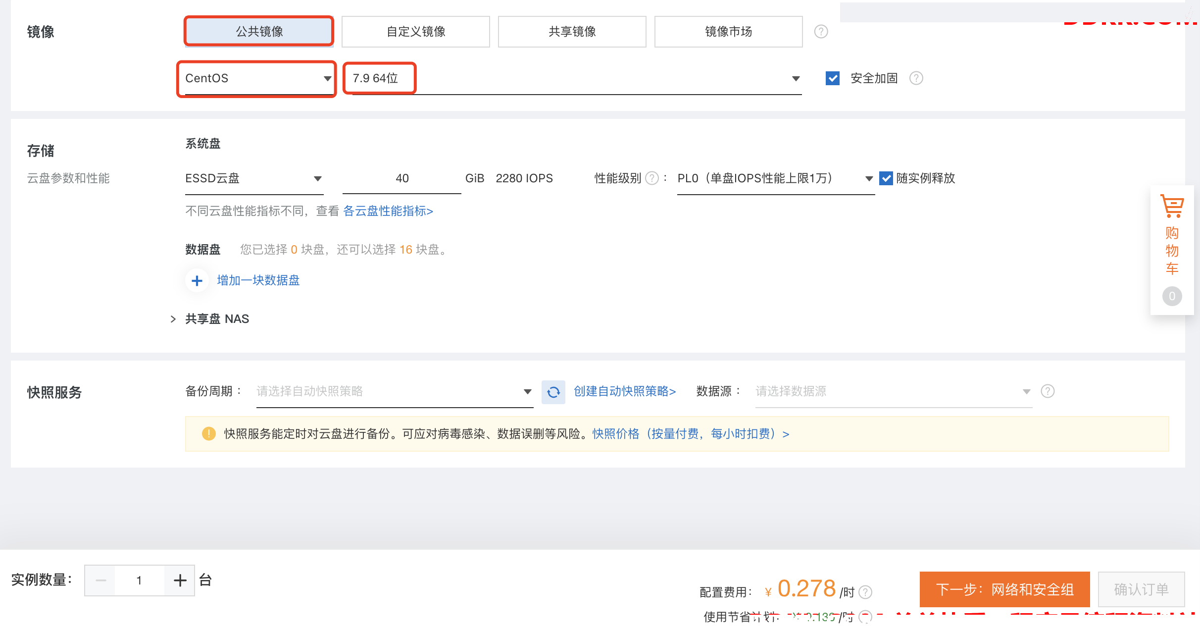Open the 请选择自动快照策略 dropdown
The image size is (1200, 634).
point(395,391)
